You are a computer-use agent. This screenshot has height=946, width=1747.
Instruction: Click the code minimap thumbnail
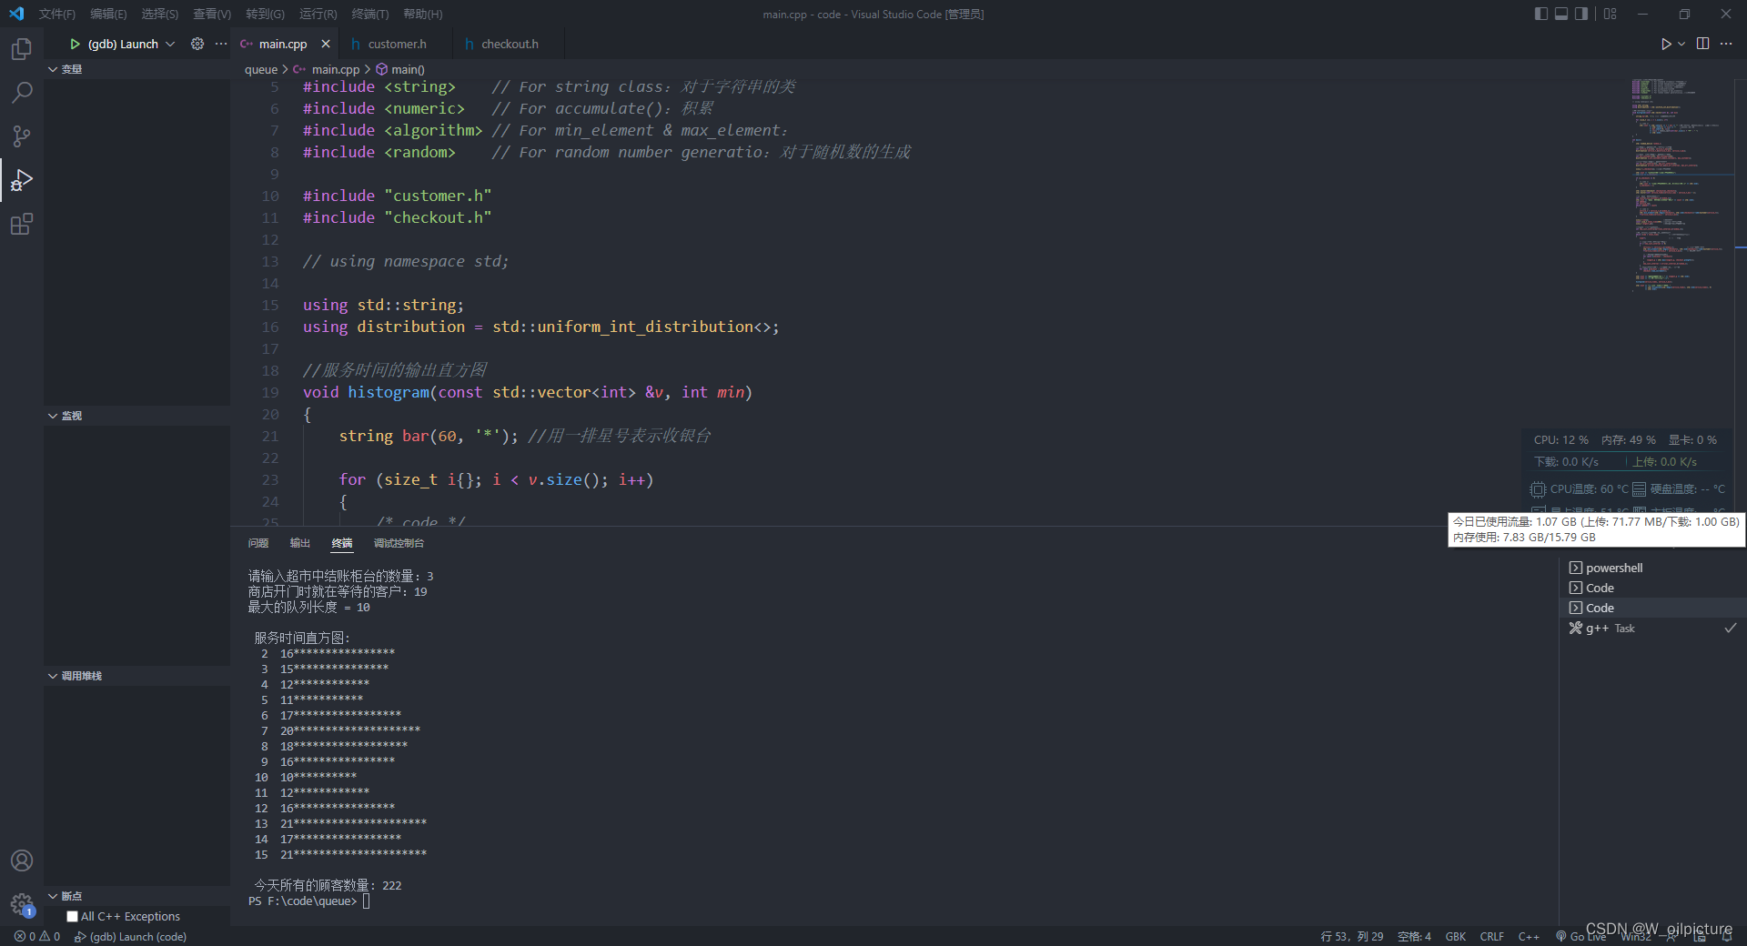pos(1675,185)
